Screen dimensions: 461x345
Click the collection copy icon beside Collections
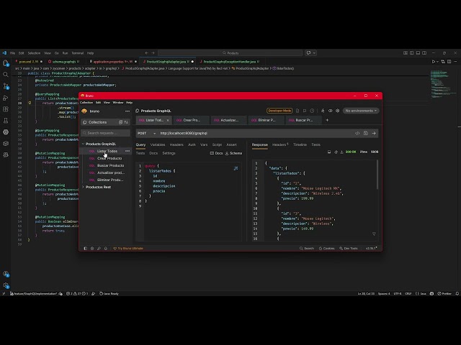pyautogui.click(x=120, y=122)
